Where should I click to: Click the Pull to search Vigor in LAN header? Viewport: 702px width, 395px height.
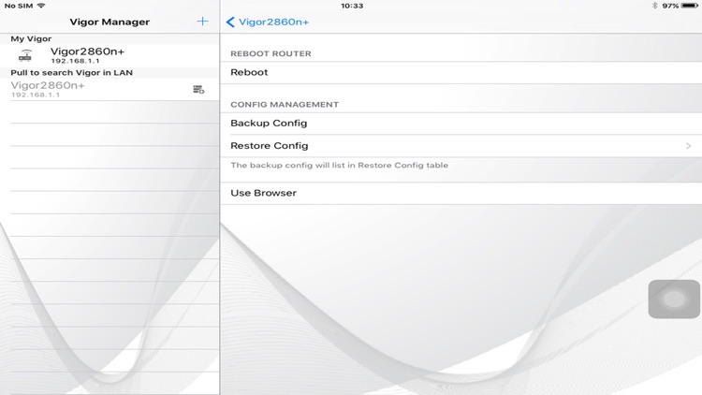[x=71, y=72]
